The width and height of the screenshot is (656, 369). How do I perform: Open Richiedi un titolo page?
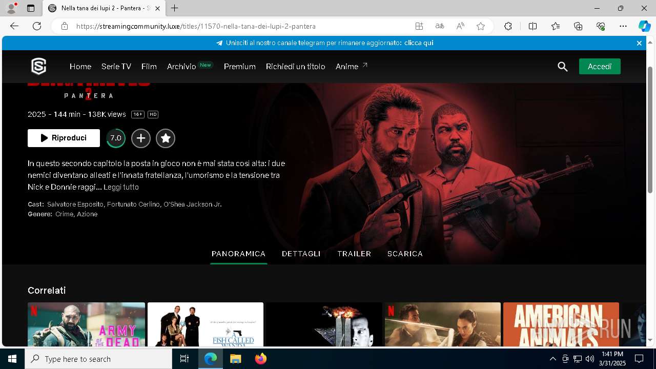click(296, 67)
